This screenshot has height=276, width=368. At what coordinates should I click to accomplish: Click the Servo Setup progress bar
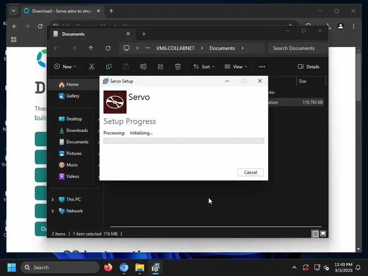184,141
